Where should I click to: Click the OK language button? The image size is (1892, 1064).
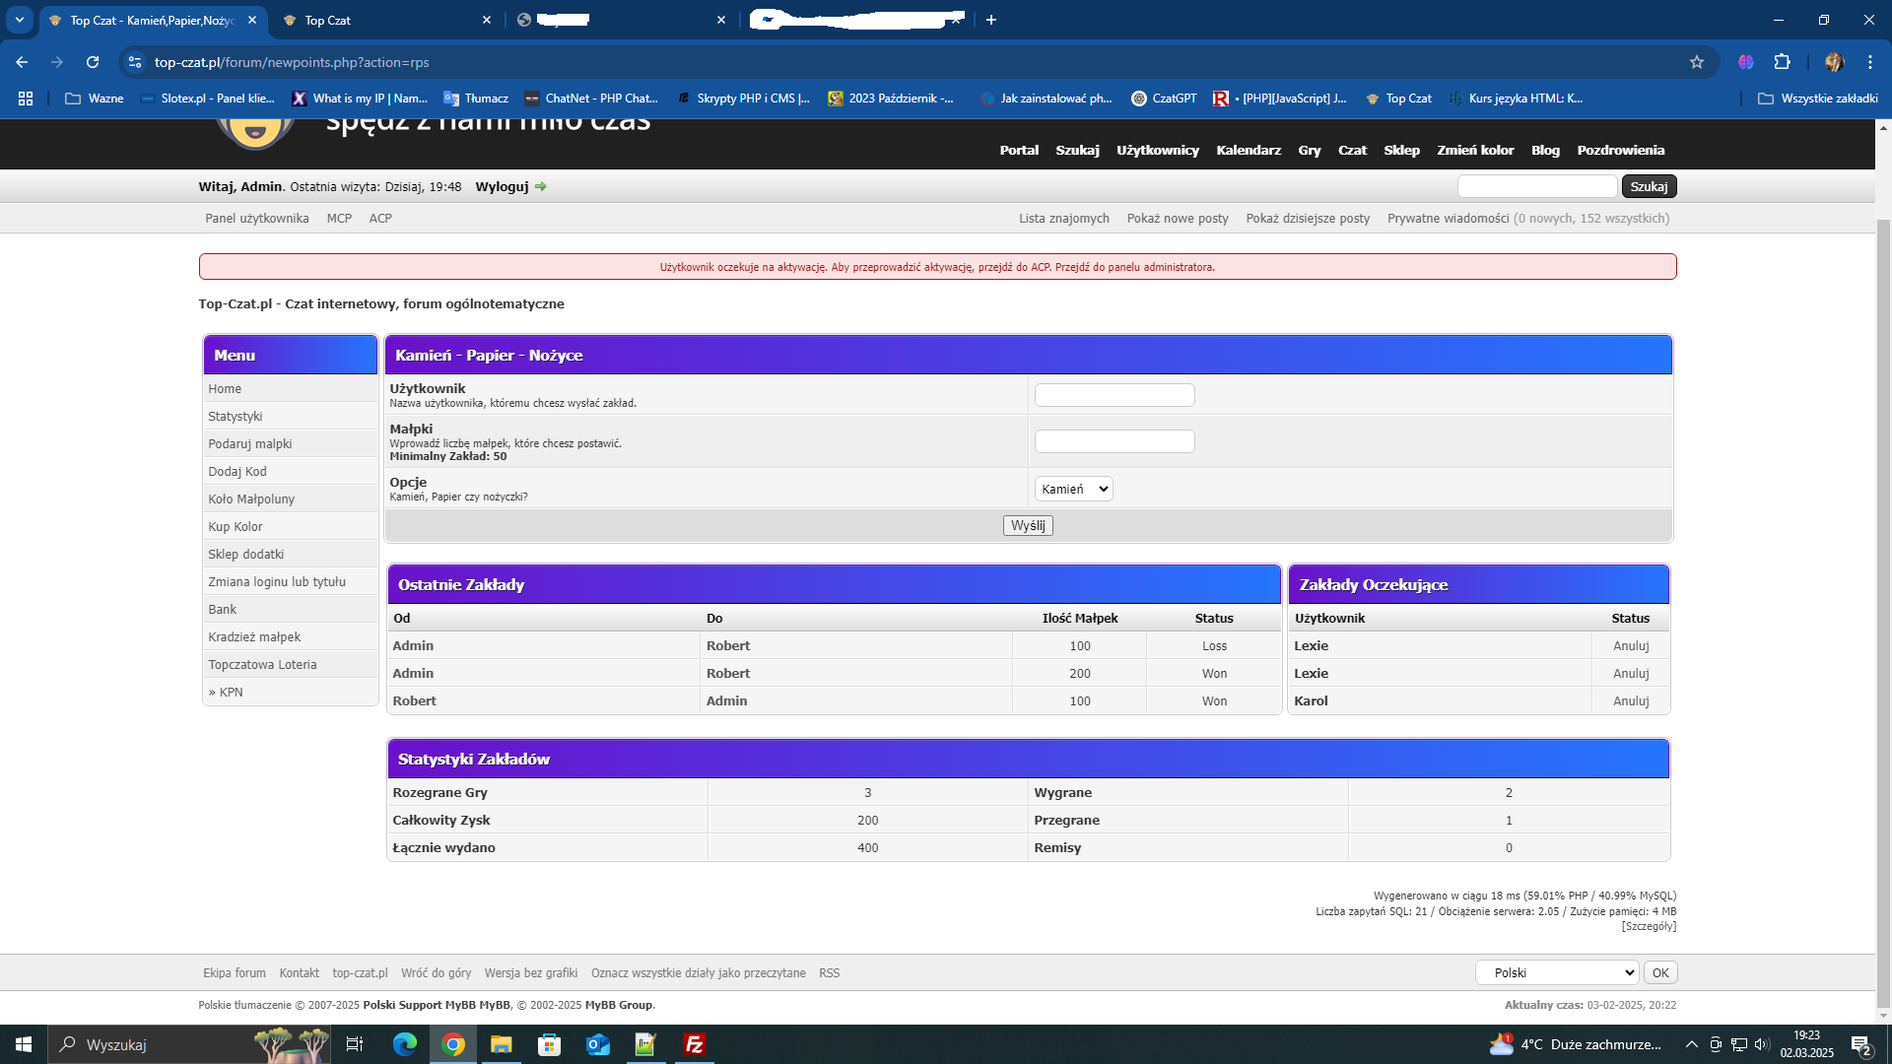[1660, 972]
